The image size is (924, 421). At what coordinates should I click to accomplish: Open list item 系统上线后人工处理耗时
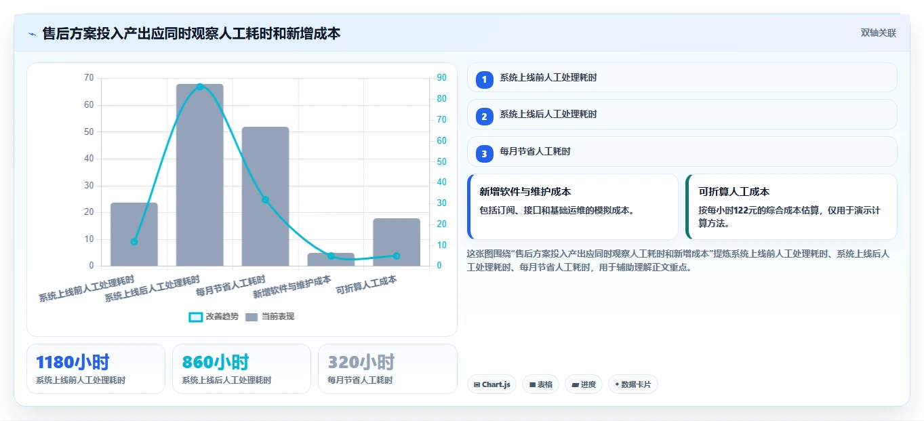[x=682, y=114]
